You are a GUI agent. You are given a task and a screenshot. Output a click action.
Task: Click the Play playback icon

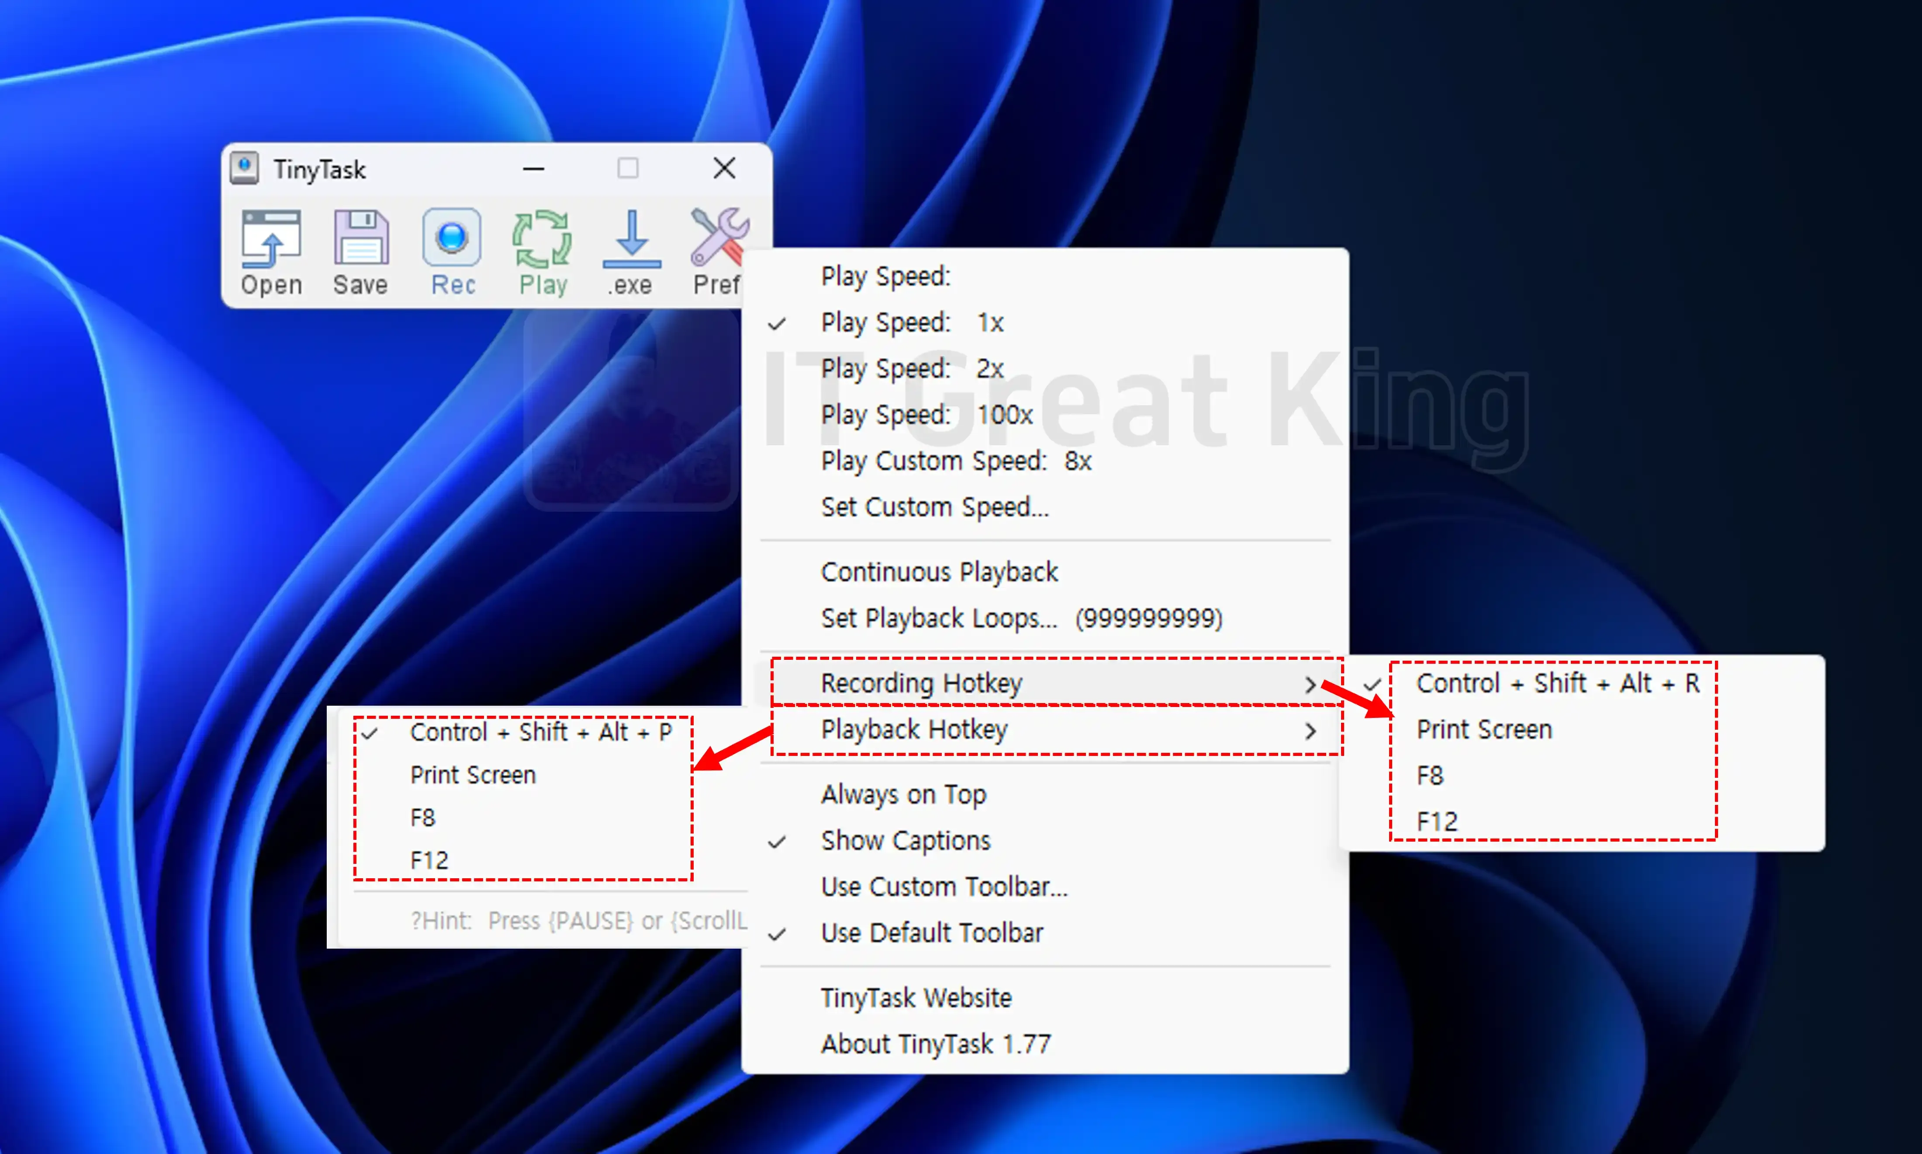point(543,252)
